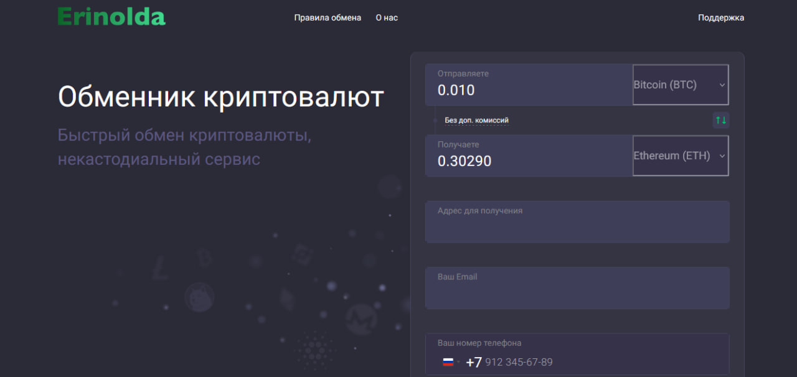
Task: Click the Обменник криптовалют heading
Action: coord(221,96)
